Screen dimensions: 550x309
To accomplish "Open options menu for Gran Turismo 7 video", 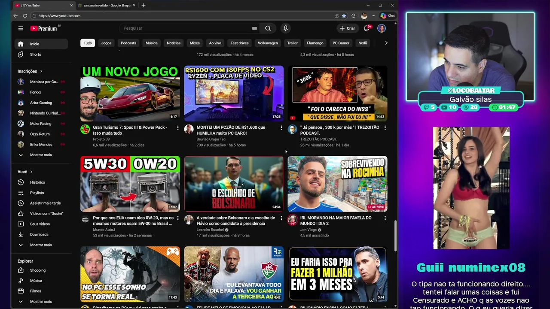I will click(177, 127).
